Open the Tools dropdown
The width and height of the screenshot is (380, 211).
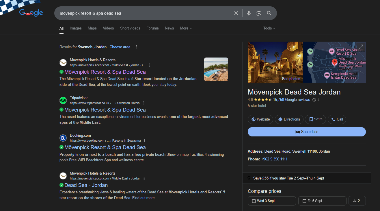(x=269, y=28)
